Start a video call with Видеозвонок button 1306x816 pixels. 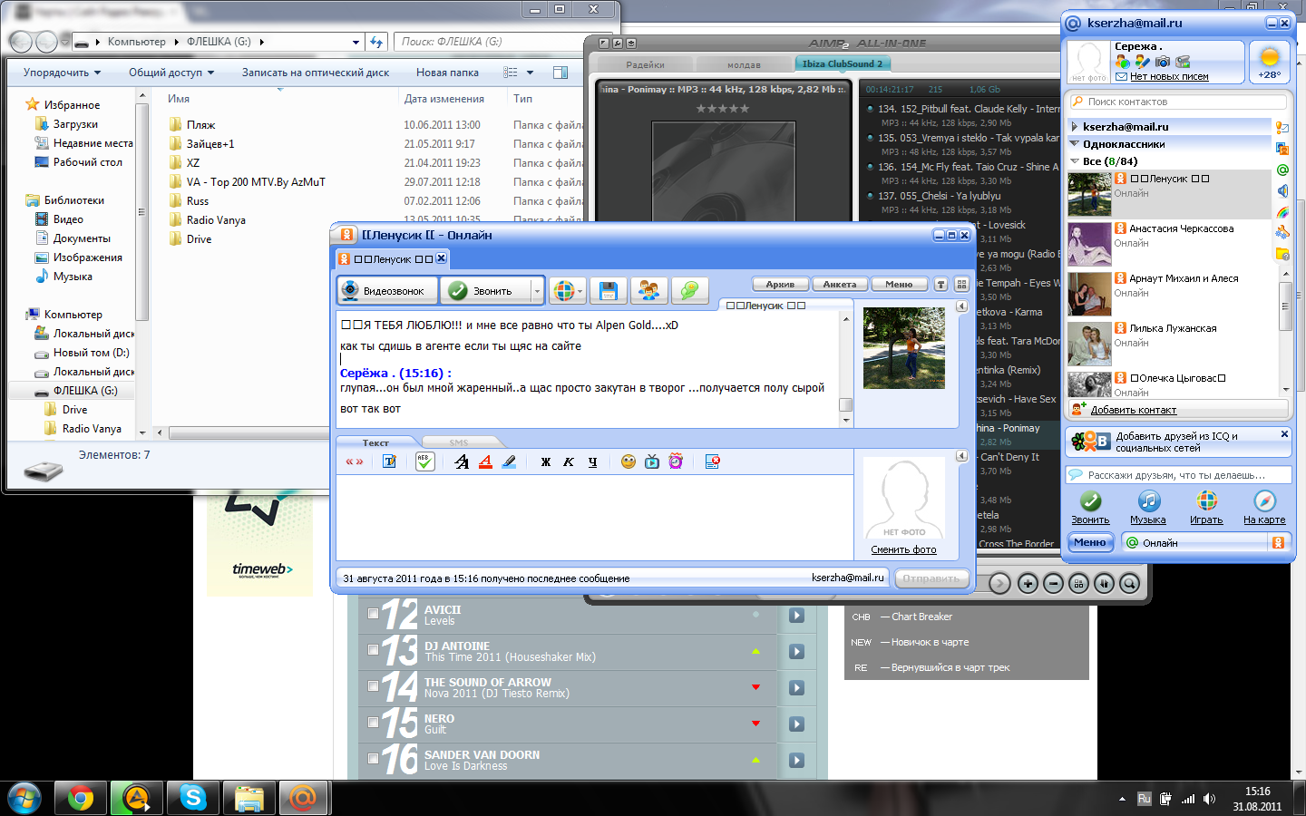387,291
